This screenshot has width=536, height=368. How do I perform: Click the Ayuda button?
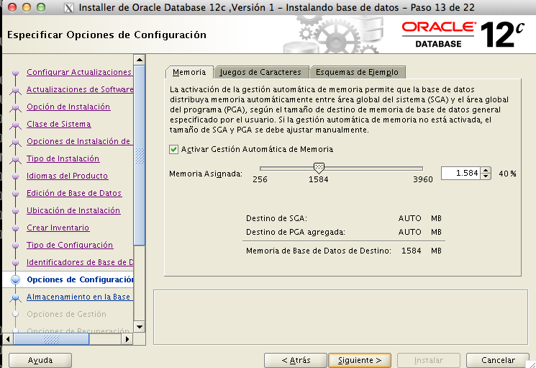pos(40,360)
